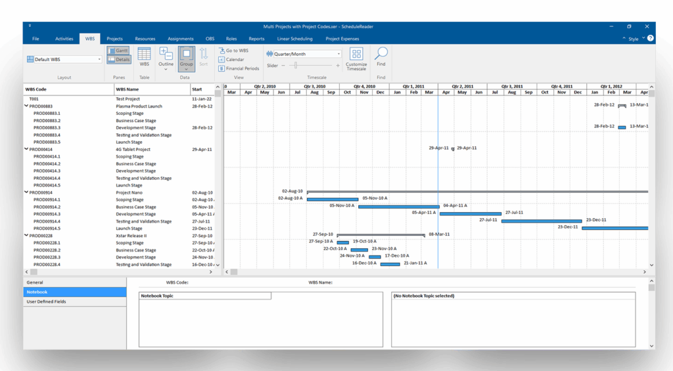Click the summary bar starting 27-Sep-10
Viewport: 673px width, 371px height.
pyautogui.click(x=381, y=235)
